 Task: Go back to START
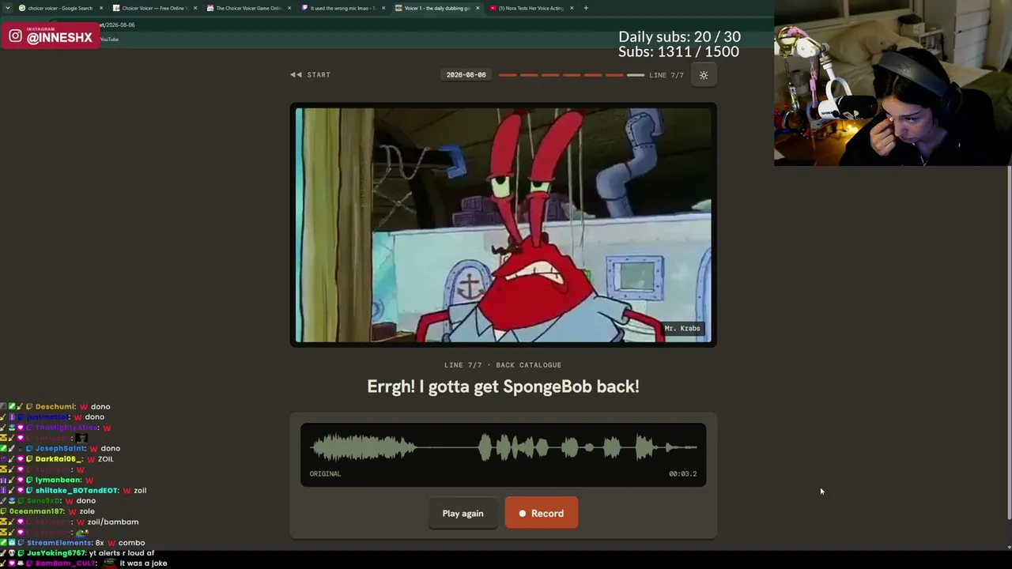click(x=311, y=75)
